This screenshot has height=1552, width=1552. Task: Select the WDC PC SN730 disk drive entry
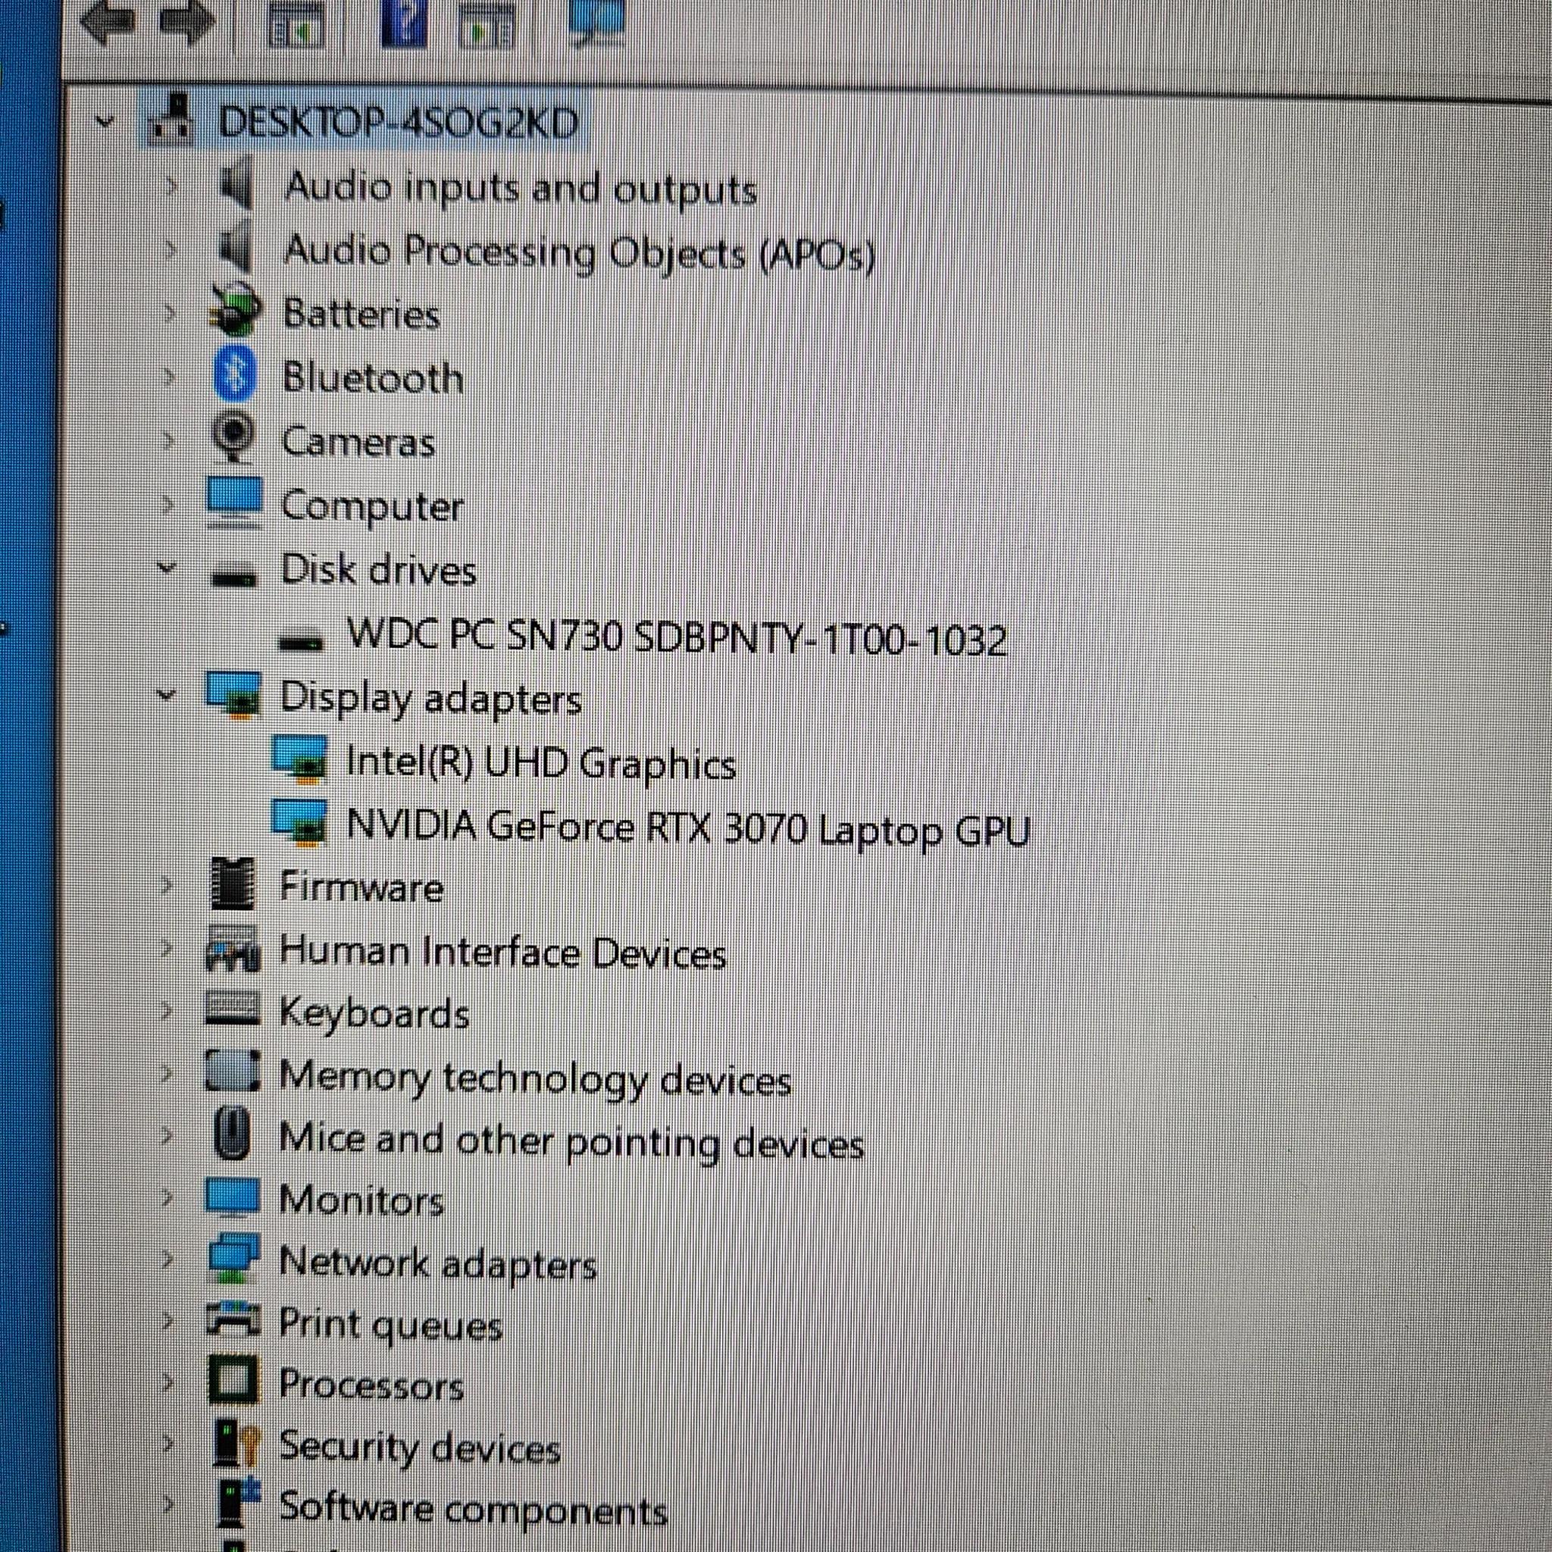pos(674,634)
